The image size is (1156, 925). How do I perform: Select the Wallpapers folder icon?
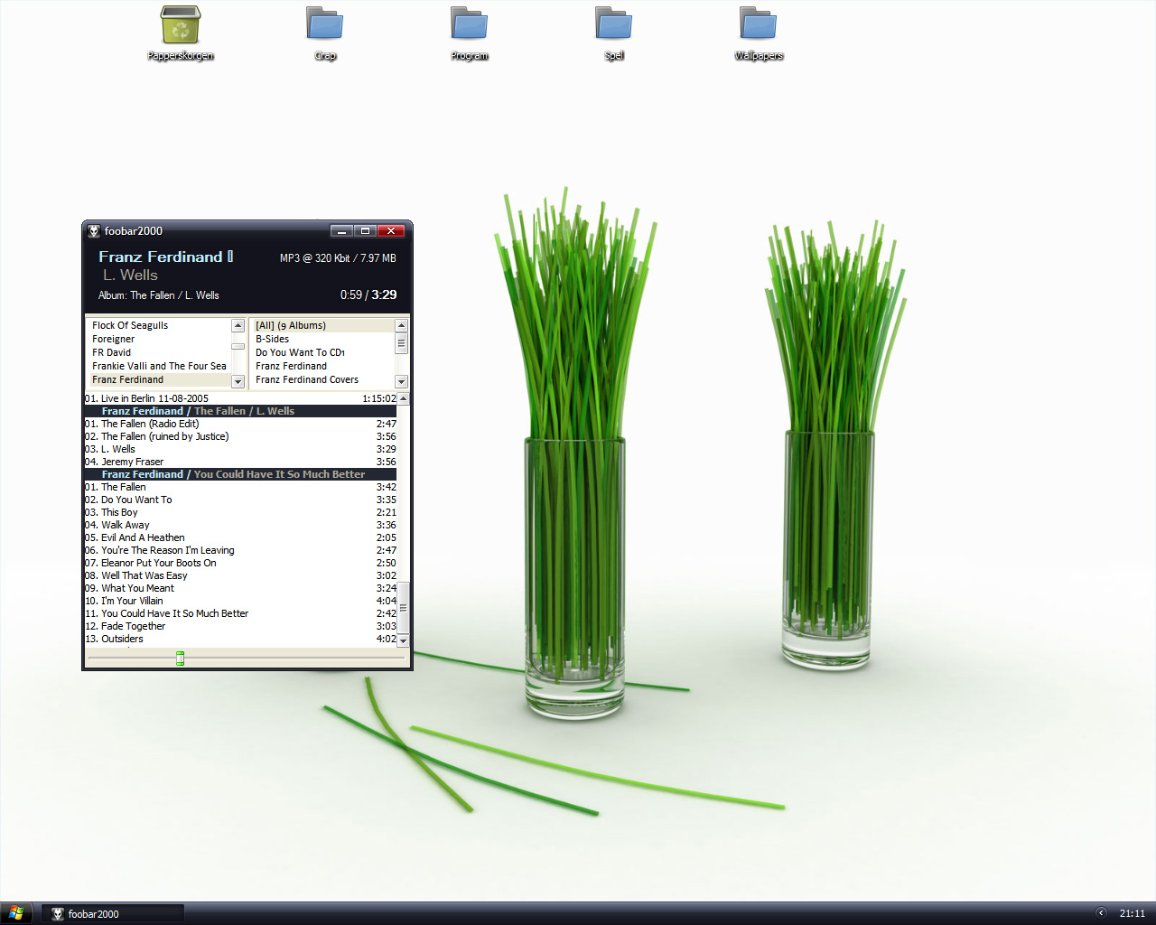pyautogui.click(x=759, y=25)
